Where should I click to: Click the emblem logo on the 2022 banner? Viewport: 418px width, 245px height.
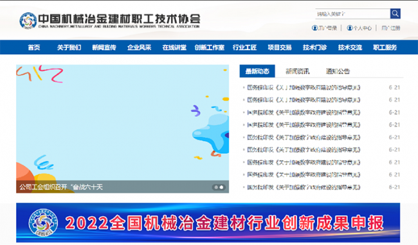pyautogui.click(x=43, y=222)
